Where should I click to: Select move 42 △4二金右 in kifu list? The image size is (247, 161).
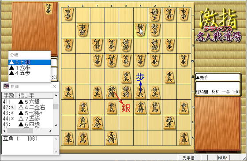tap(27, 107)
